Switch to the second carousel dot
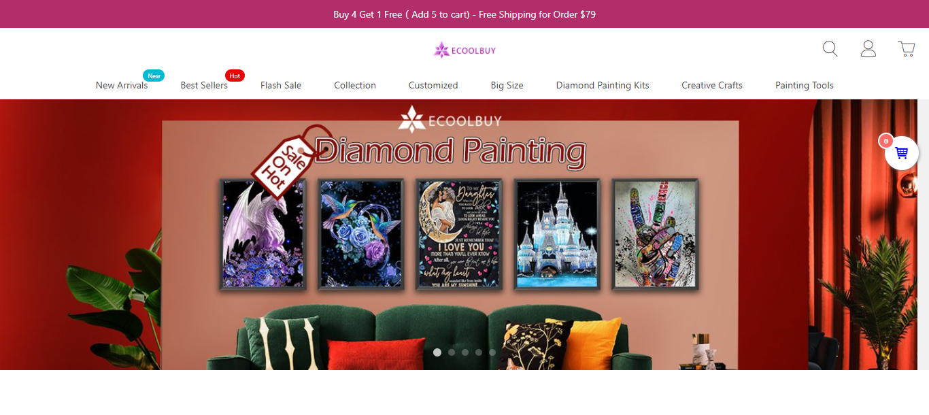929x415 pixels. tap(452, 352)
